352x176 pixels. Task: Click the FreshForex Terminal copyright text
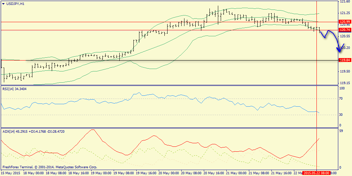click(x=50, y=167)
